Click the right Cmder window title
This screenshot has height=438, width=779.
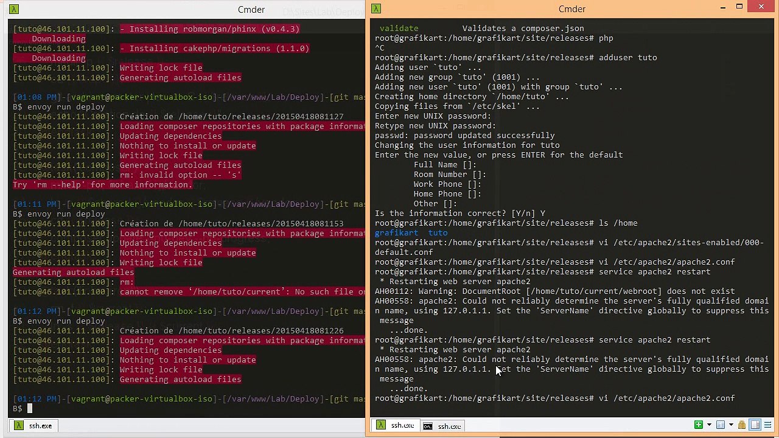pos(572,9)
